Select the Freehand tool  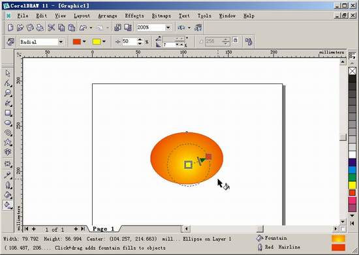8,103
